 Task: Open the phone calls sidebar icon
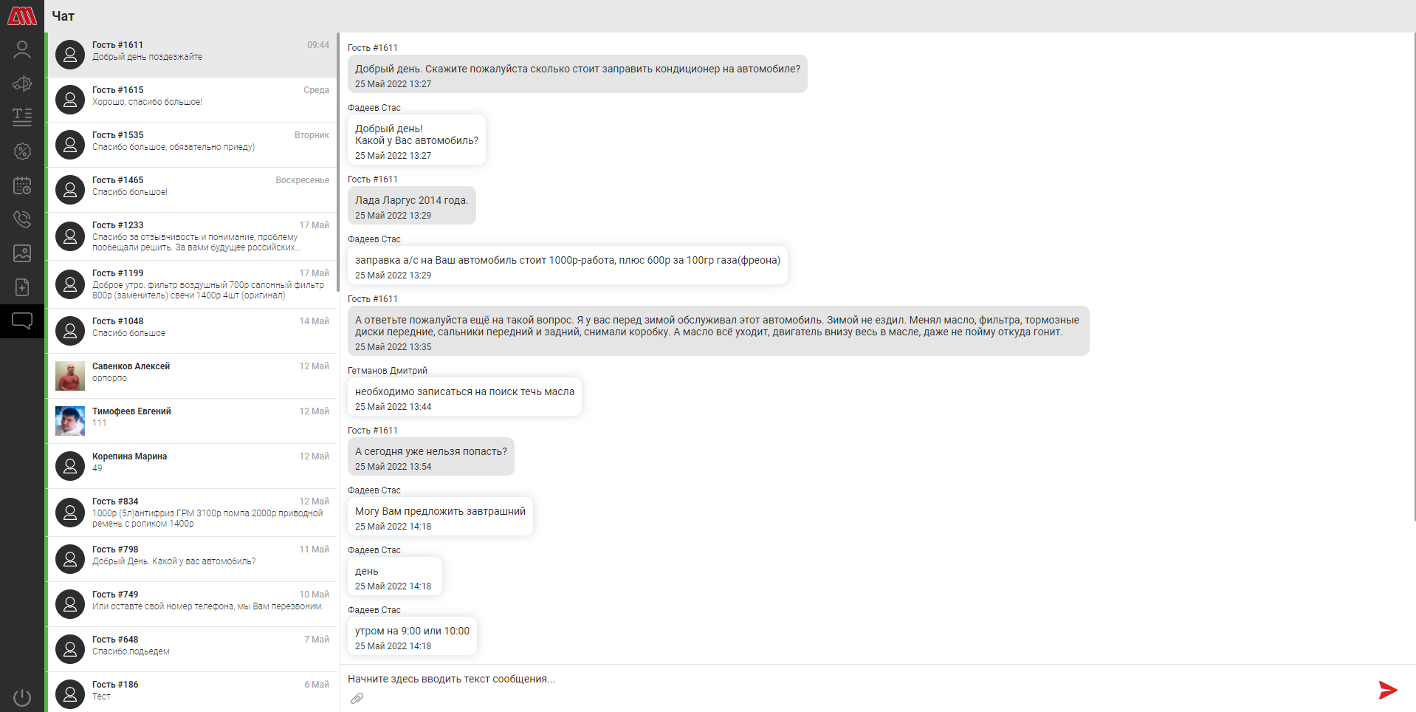pos(22,219)
